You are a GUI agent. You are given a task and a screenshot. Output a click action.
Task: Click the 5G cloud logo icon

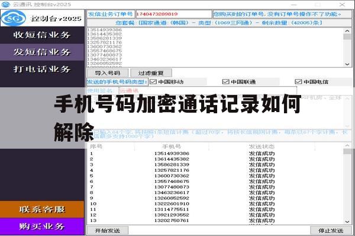point(14,18)
